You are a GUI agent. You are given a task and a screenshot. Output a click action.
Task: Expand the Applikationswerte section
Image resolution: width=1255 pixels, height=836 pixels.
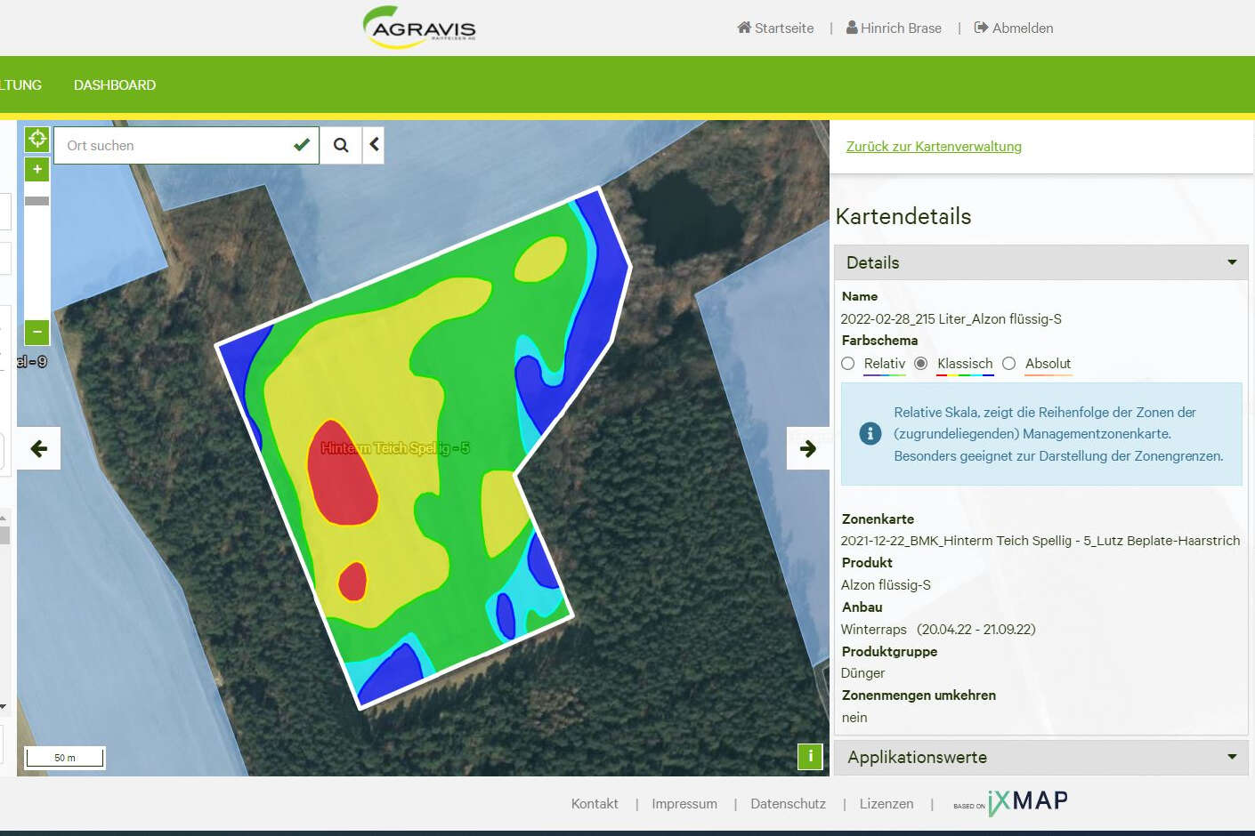click(1041, 758)
